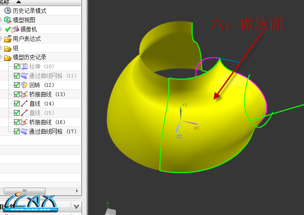The width and height of the screenshot is (304, 215).
Task: Toggle the checkbox for 通过曲线网格 (11)
Action: pos(17,76)
